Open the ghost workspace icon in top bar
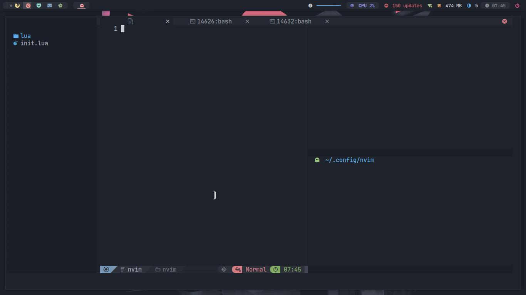Screen dimensions: 526x295 click(81, 5)
